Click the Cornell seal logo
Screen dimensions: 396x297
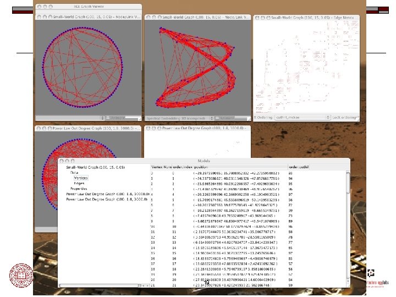[21, 276]
